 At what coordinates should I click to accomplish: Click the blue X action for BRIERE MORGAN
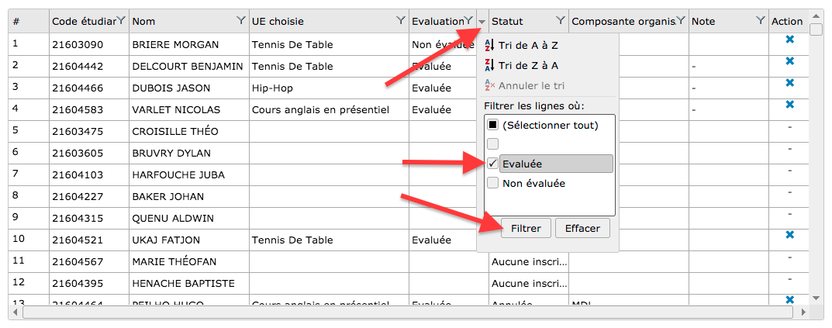789,39
